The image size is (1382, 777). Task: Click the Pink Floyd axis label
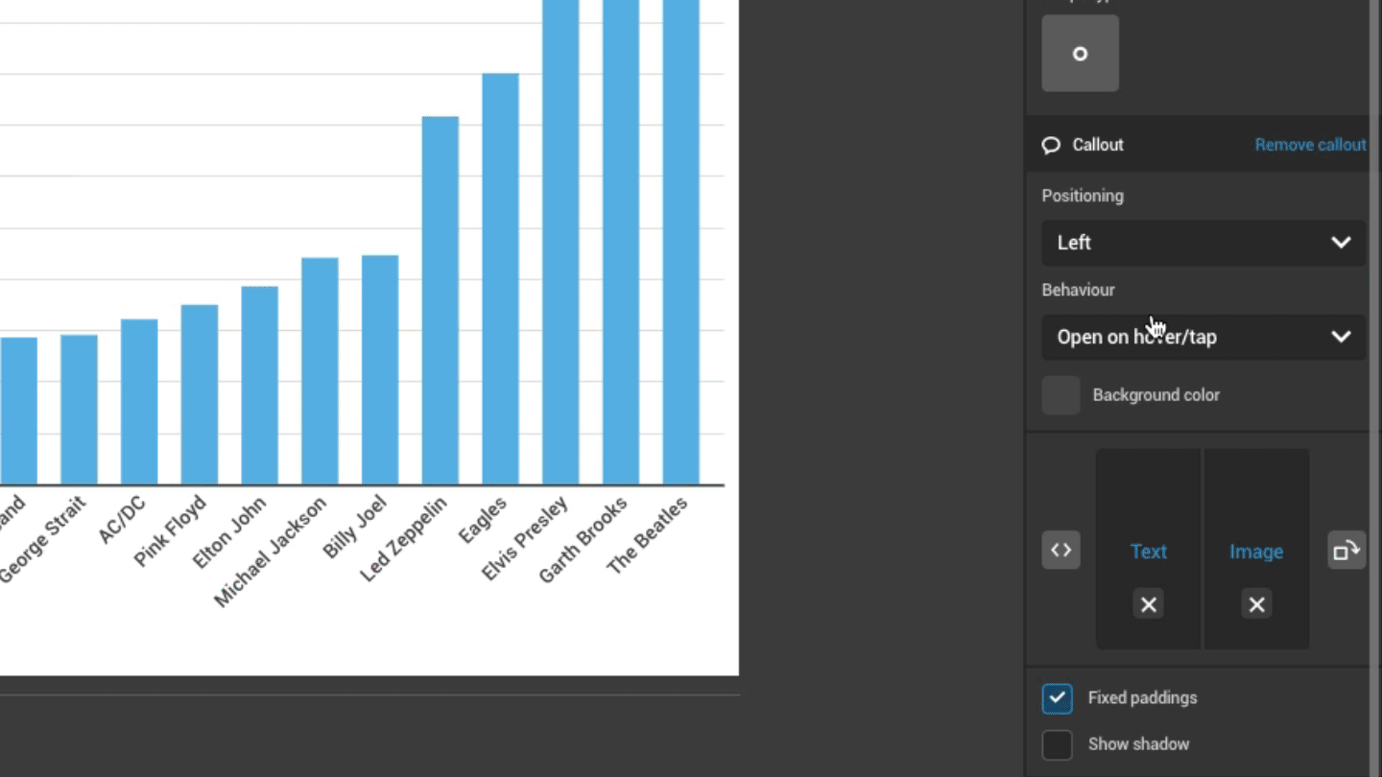click(171, 531)
